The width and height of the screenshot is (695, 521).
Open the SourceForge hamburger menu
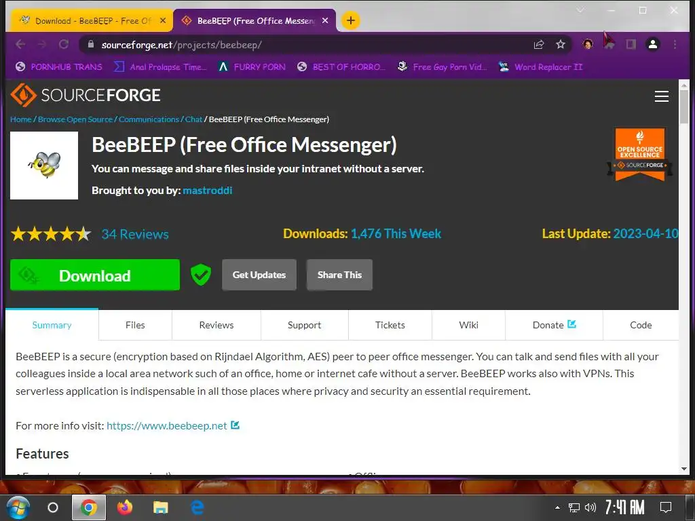point(661,96)
